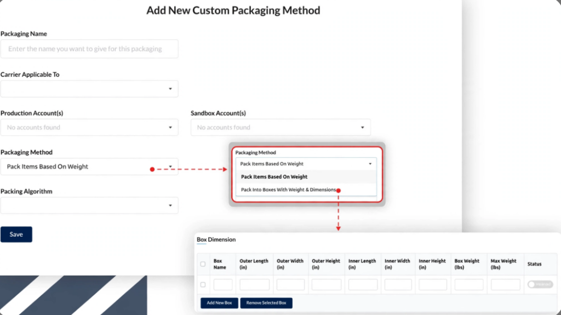This screenshot has width=561, height=315.
Task: Tick the select-all checkbox in Box Dimension header
Action: click(203, 264)
